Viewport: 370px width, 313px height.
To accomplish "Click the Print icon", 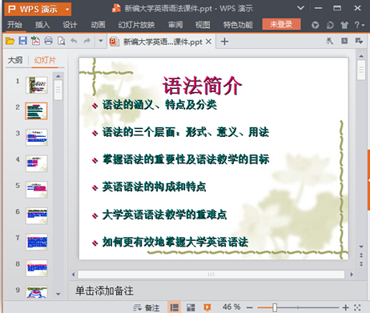I will tap(48, 41).
